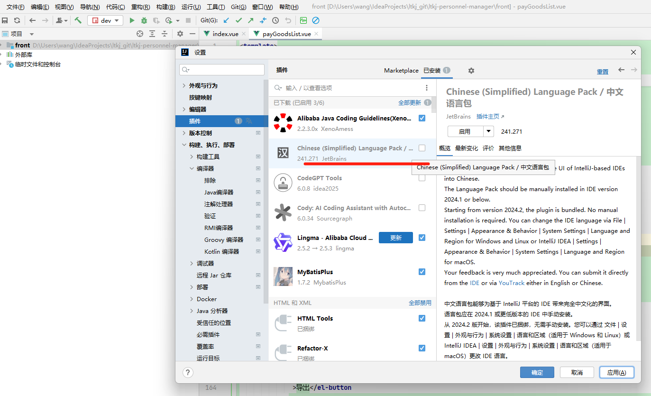
Task: Click the Git commit checkmark icon
Action: [x=238, y=20]
